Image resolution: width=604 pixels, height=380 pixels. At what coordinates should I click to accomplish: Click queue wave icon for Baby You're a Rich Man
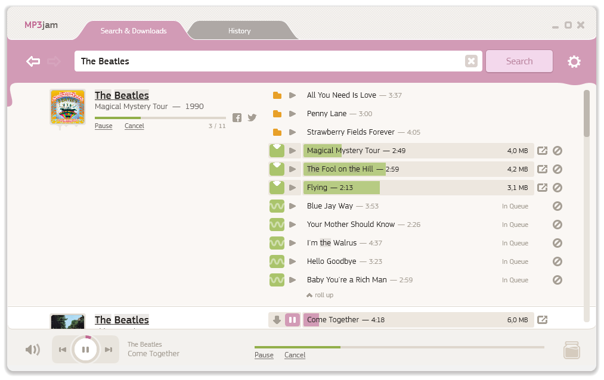tap(277, 280)
